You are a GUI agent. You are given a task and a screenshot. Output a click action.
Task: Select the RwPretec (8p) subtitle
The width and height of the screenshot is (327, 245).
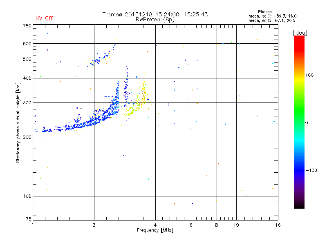(x=155, y=20)
